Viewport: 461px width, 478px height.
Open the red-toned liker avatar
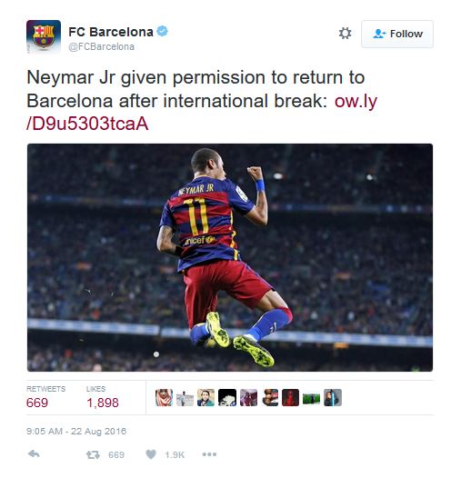[290, 397]
